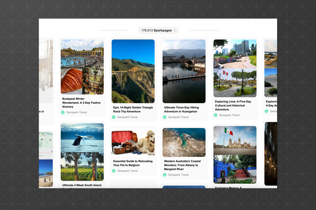316x210 pixels.
Task: Open the snowy birch forest photo
Action: click(46, 71)
